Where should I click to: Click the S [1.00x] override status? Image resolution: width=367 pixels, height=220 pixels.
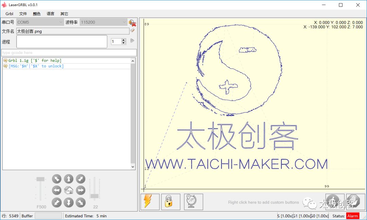coord(285,216)
